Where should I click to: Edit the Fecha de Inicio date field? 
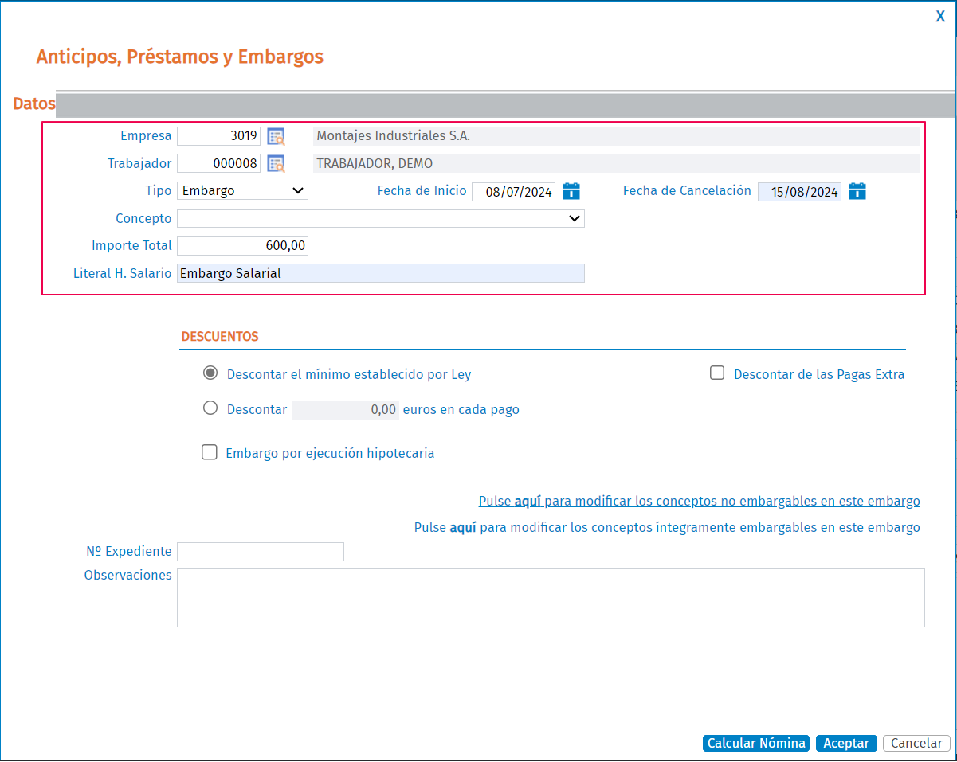tap(514, 192)
